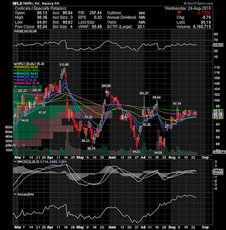
Task: Click the 88.11 price label
Action: (x=86, y=141)
